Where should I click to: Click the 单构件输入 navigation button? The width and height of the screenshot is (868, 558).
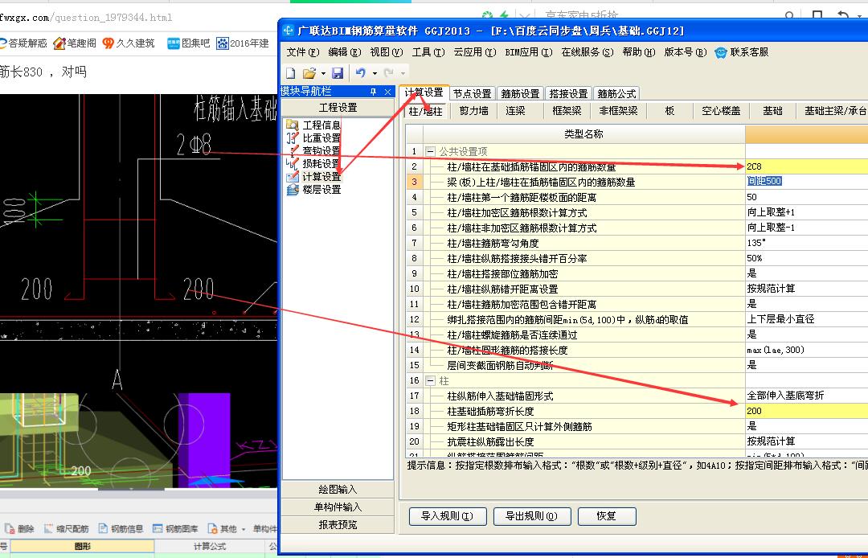point(338,507)
